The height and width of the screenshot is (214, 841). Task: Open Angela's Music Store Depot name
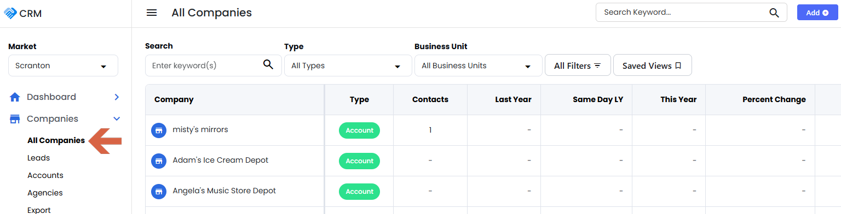pyautogui.click(x=224, y=191)
